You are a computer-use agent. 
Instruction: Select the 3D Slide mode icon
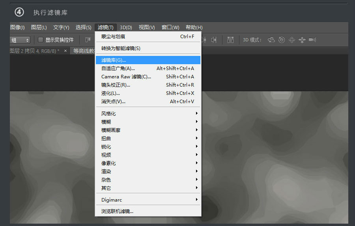coord(302,40)
